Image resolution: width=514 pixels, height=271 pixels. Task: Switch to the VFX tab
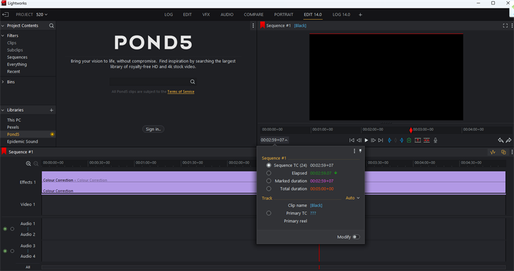206,14
